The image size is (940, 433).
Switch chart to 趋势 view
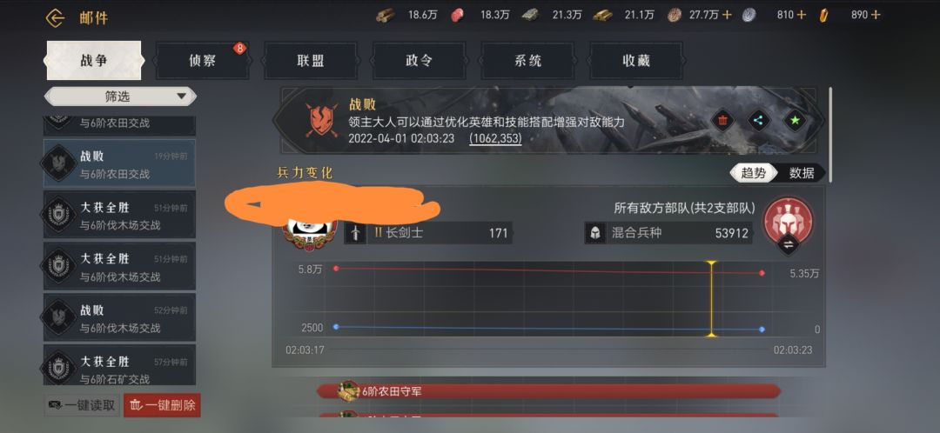tap(753, 173)
